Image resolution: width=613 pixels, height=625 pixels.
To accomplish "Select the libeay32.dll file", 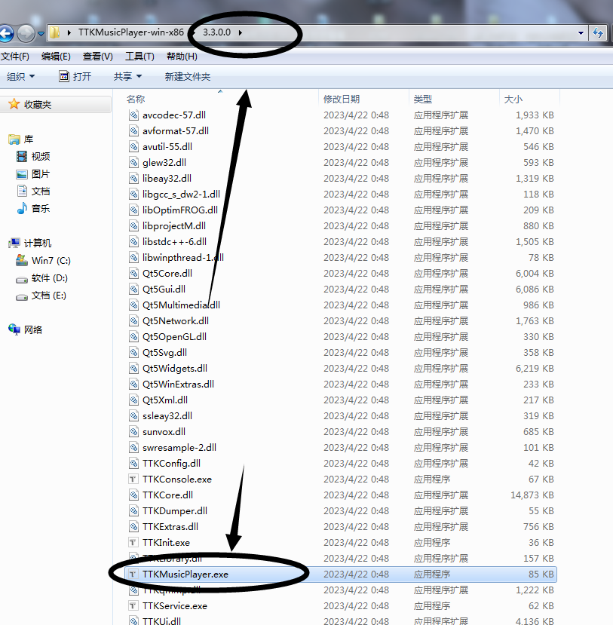I will [x=167, y=179].
